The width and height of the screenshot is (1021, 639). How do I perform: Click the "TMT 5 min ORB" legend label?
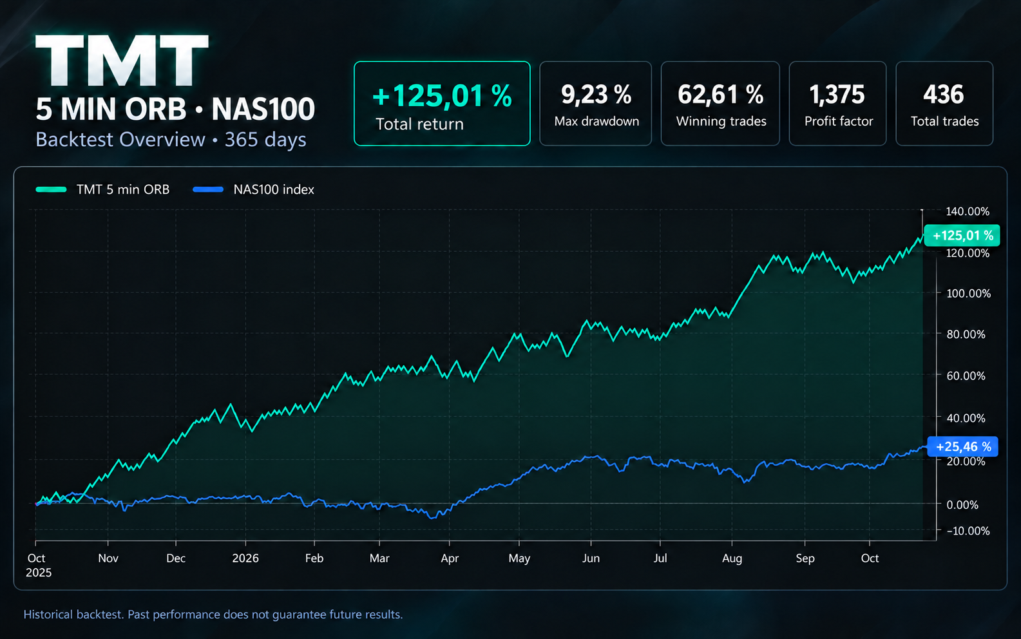click(x=123, y=189)
